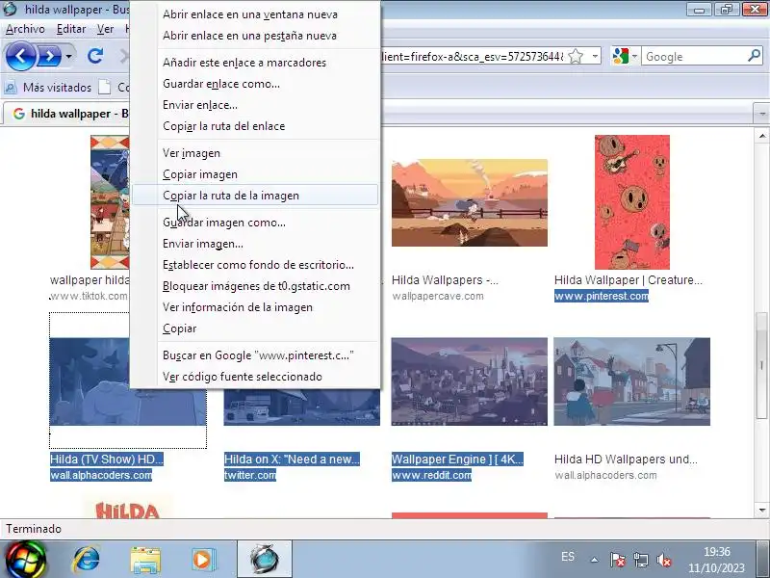Click the www.tiktok.com source link
This screenshot has width=770, height=578.
click(89, 296)
